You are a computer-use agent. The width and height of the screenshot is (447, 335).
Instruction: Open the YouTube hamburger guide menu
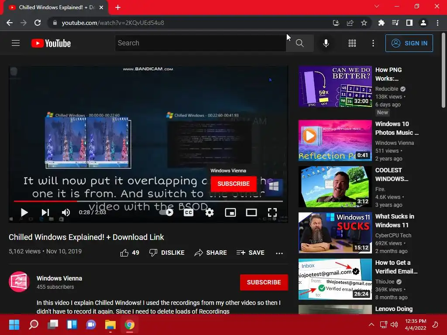[x=16, y=43]
